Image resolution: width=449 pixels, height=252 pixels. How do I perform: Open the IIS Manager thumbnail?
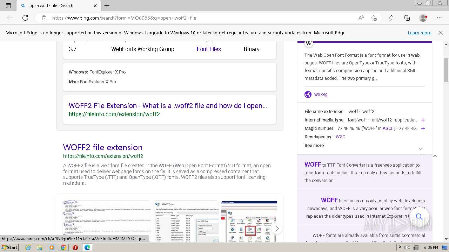pyautogui.click(x=249, y=221)
